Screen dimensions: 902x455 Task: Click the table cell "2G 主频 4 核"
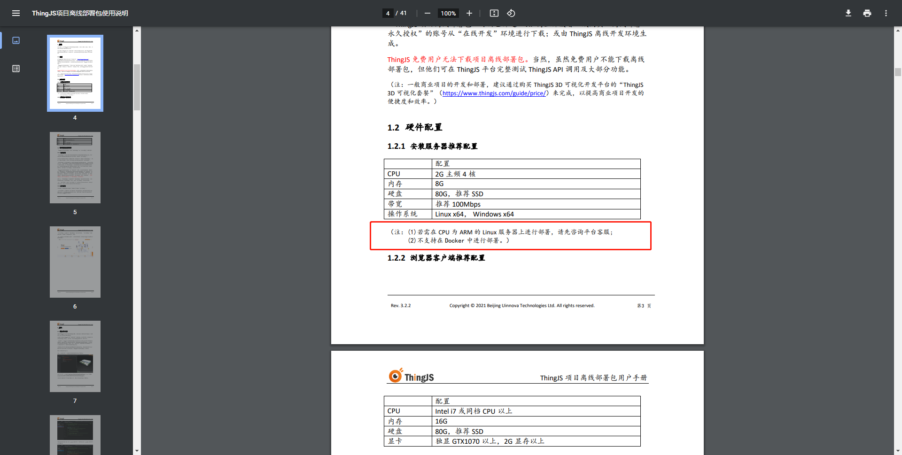coord(536,174)
